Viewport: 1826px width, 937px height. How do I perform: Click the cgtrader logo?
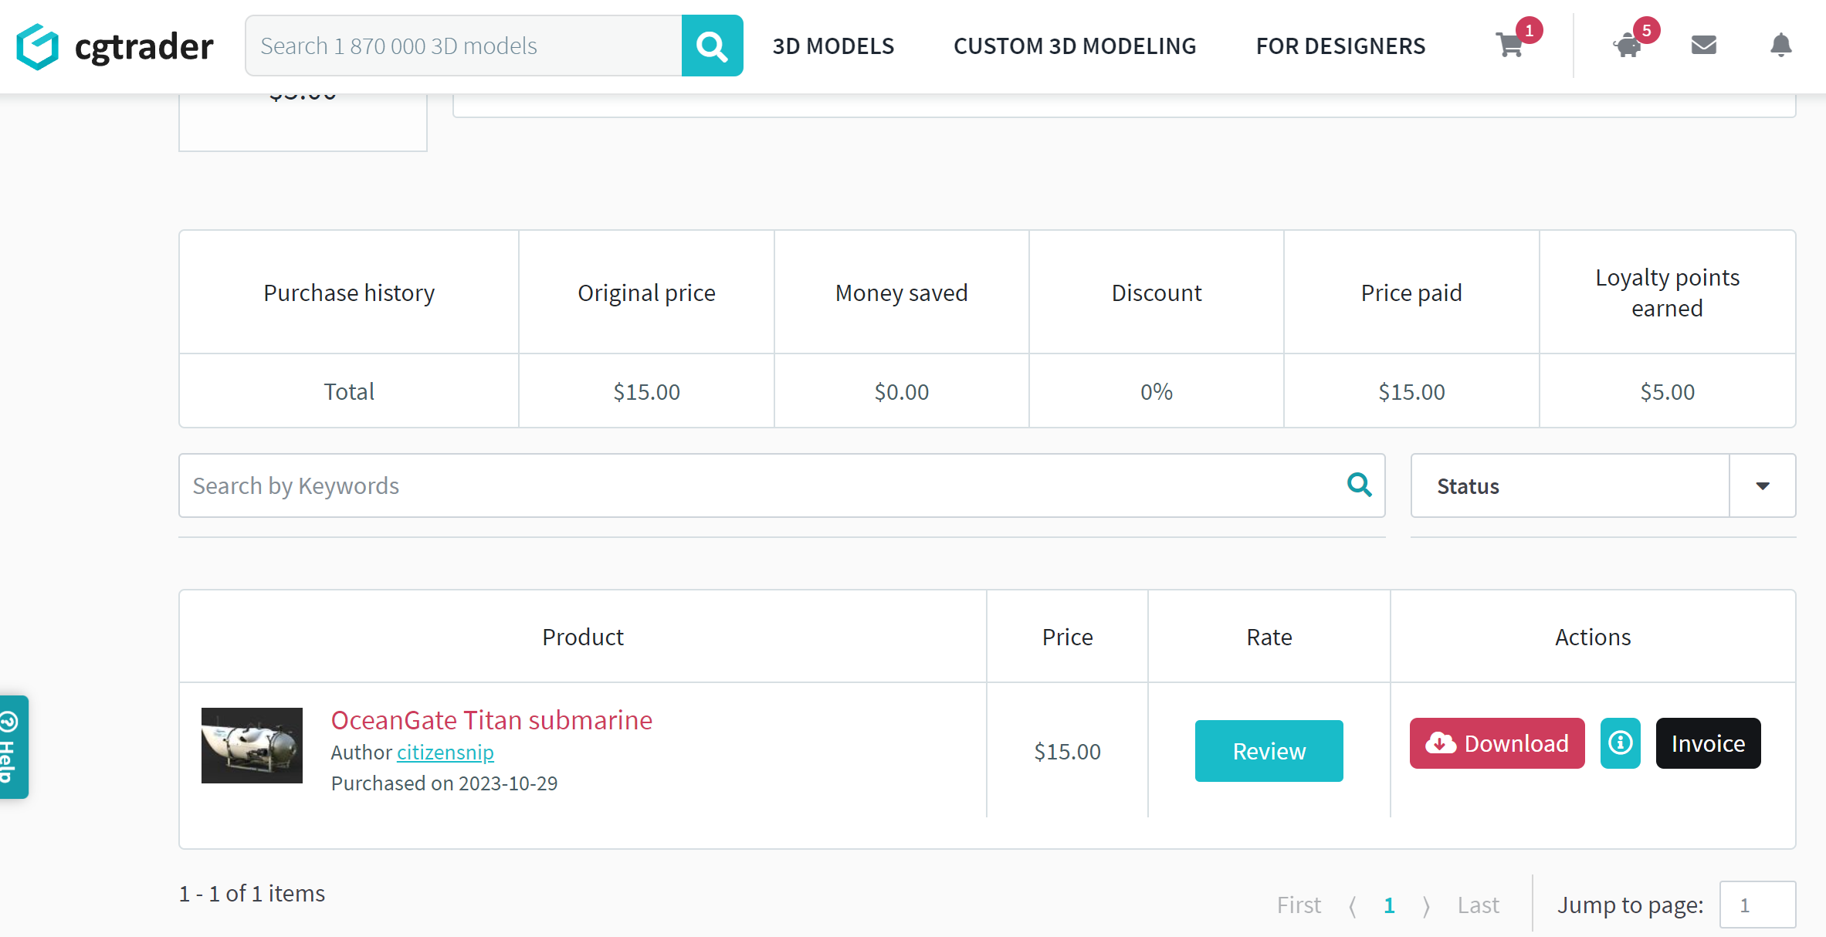pyautogui.click(x=115, y=46)
